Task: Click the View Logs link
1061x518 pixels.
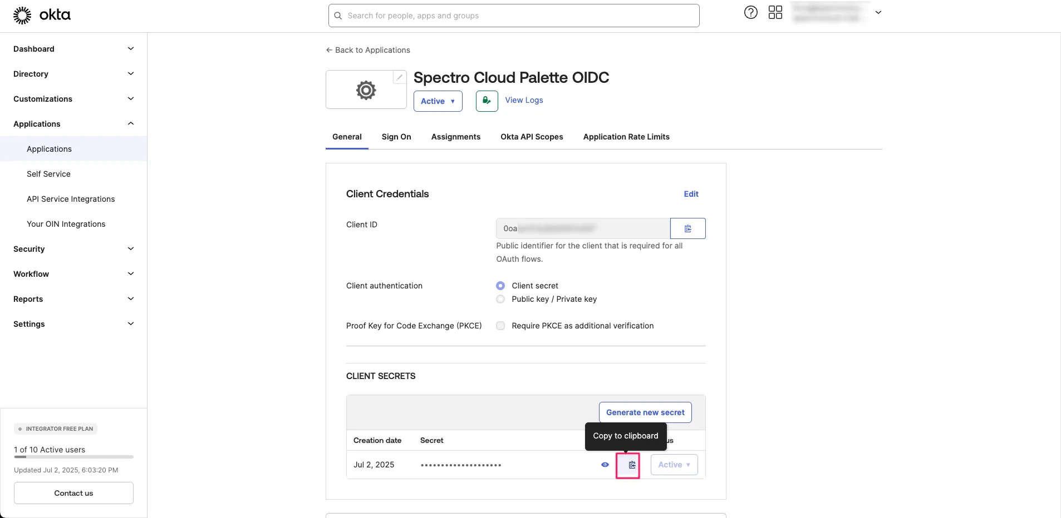Action: point(524,100)
